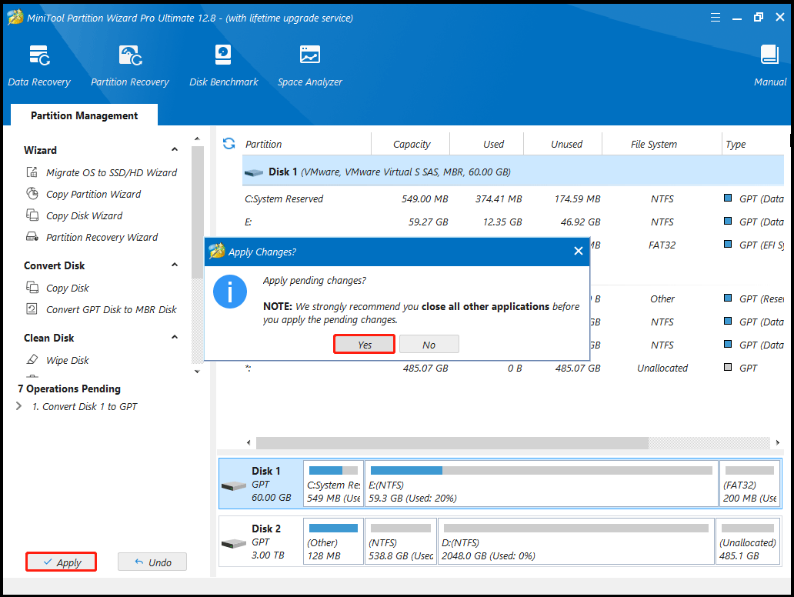Viewport: 794px width, 597px height.
Task: Click the Other file system cell
Action: pos(662,298)
